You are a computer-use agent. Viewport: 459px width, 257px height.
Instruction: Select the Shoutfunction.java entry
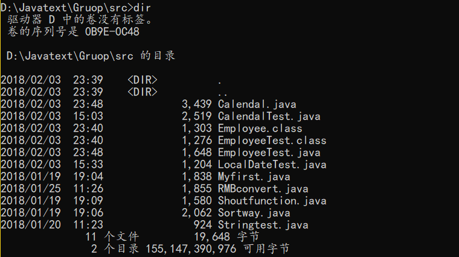point(272,200)
